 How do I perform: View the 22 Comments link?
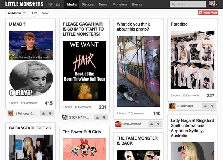click(x=191, y=95)
